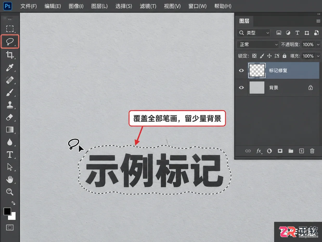
Task: Select the Path Selection arrow tool
Action: click(10, 167)
